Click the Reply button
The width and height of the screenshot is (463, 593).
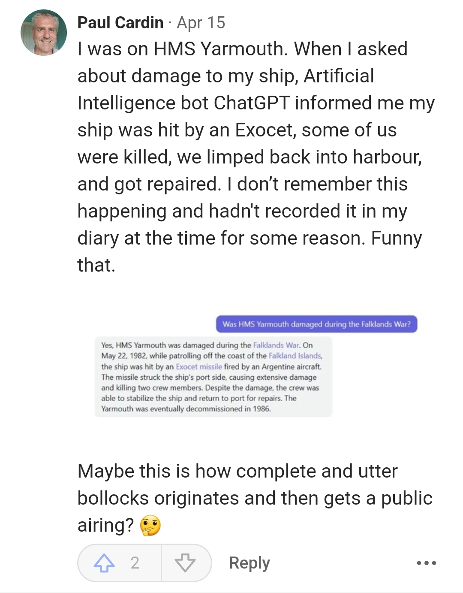click(250, 563)
